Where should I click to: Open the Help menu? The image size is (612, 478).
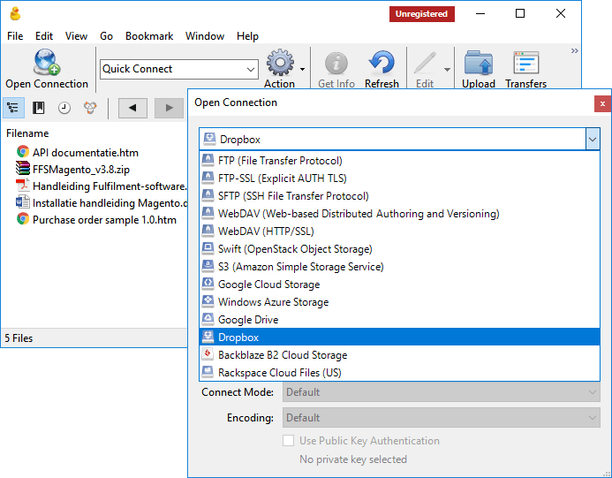247,36
